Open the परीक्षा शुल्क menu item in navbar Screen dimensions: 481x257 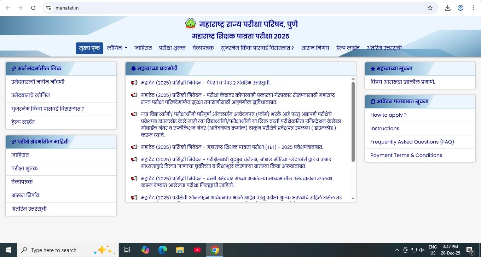(172, 48)
